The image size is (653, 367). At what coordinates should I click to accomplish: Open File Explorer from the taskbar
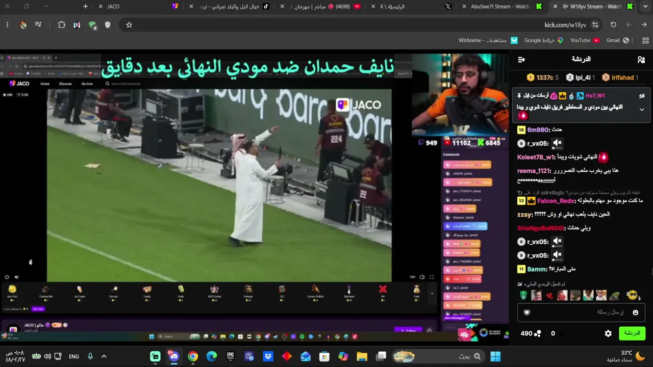click(362, 356)
